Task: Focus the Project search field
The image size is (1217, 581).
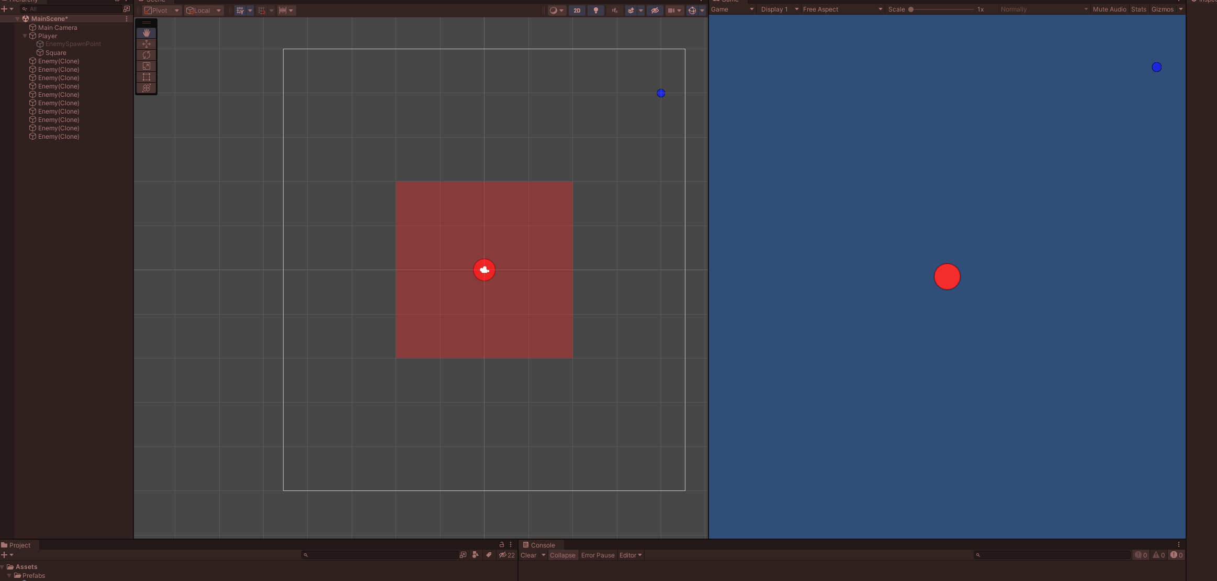Action: (x=380, y=555)
